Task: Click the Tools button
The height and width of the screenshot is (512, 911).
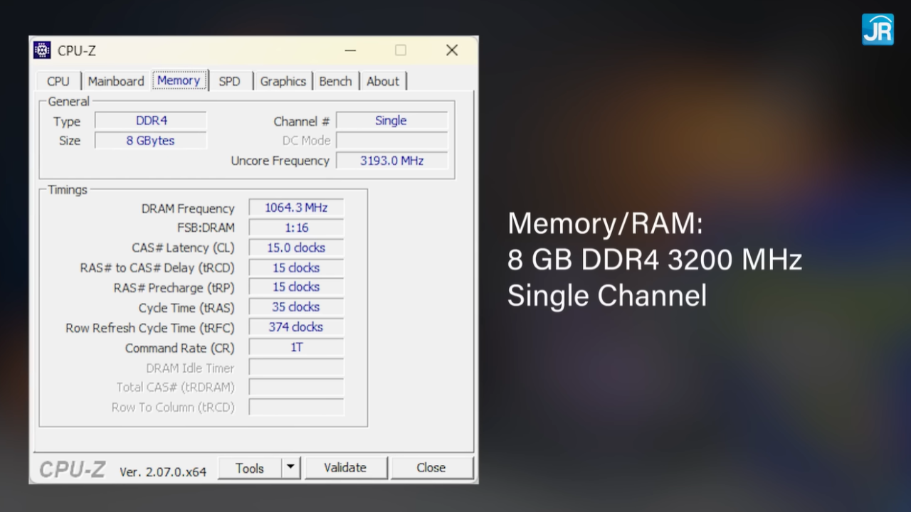Action: [250, 468]
